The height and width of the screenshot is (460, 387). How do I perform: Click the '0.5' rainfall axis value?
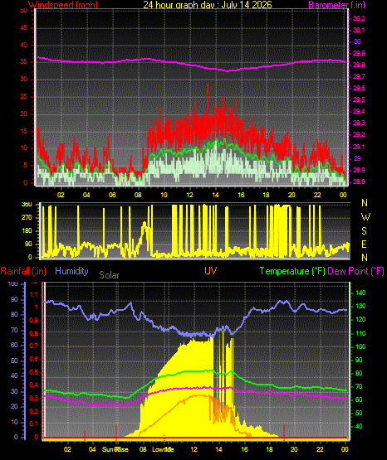pyautogui.click(x=34, y=372)
